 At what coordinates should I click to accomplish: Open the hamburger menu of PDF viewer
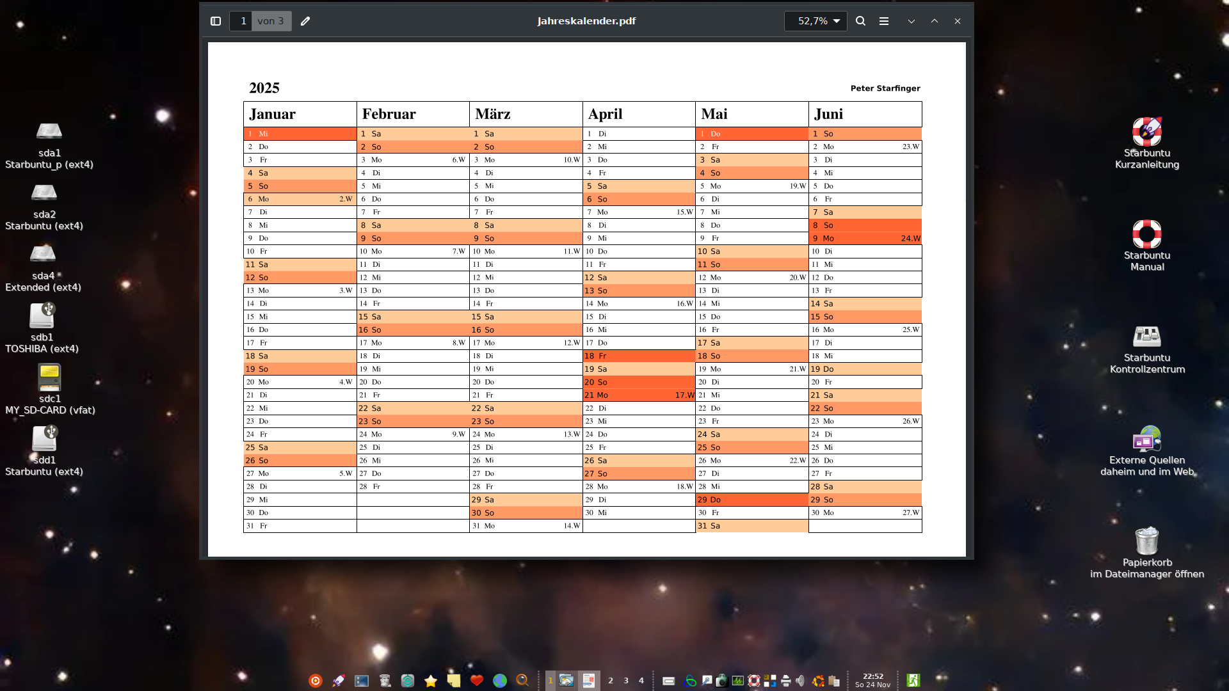pos(884,21)
